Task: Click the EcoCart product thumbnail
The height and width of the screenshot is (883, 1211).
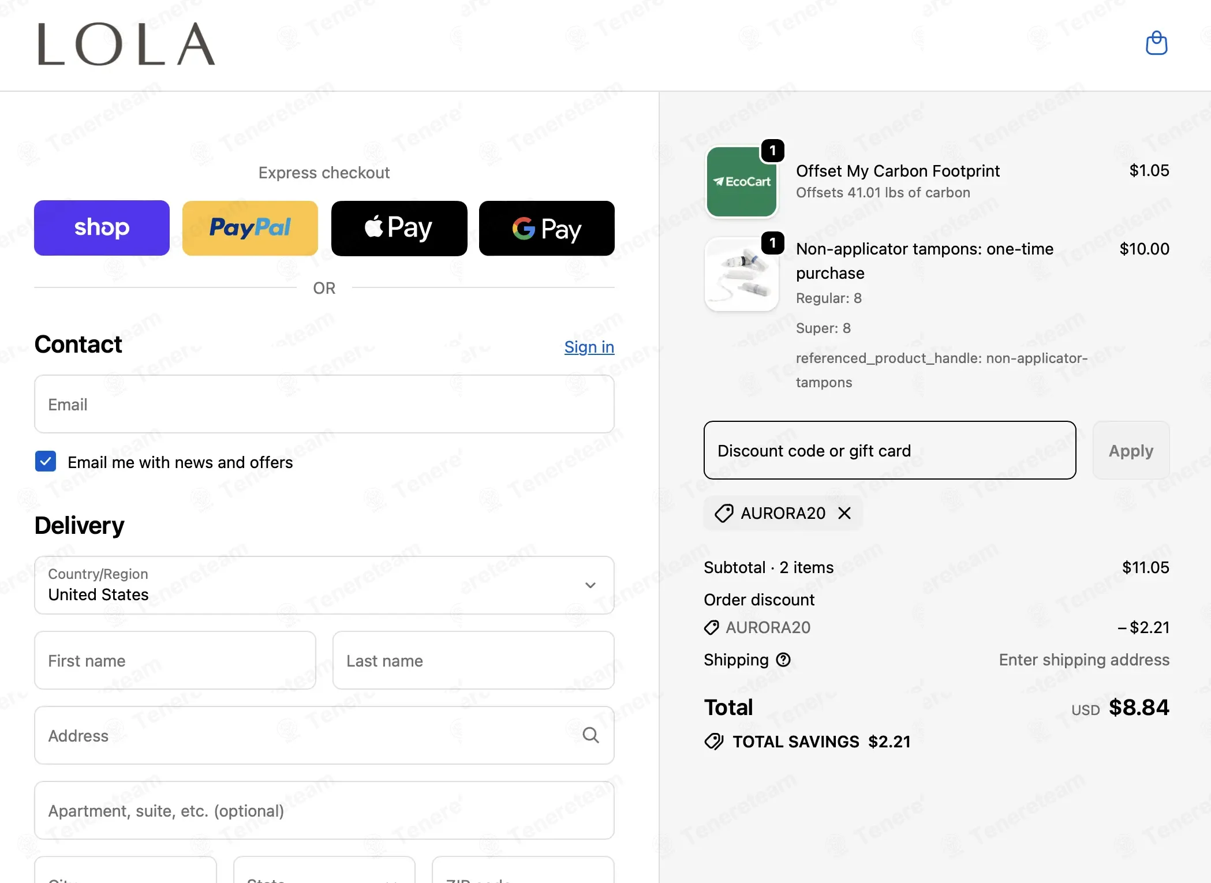Action: 742,181
